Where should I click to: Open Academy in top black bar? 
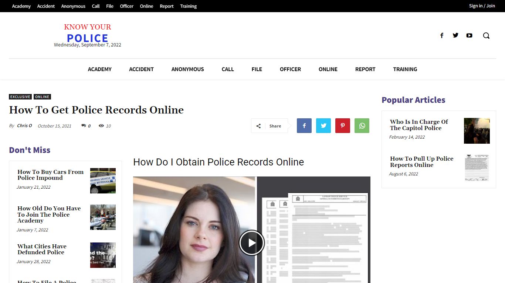pos(21,6)
